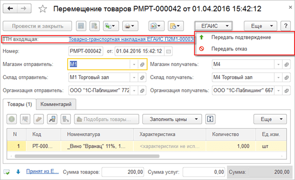295x180 pixels.
Task: Select unit cell шт
Action: coord(271,146)
